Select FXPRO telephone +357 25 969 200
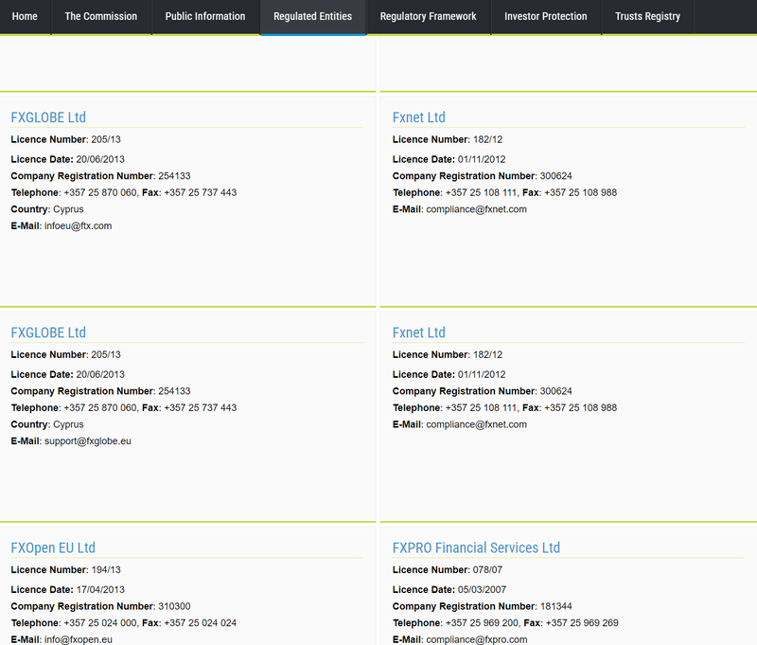The image size is (757, 645). [x=483, y=623]
